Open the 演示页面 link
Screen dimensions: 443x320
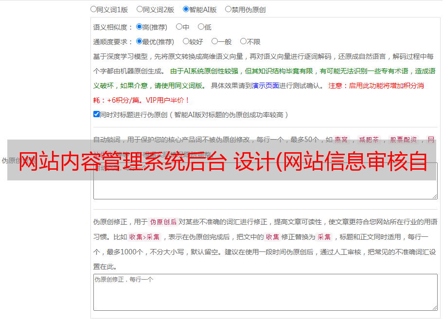coord(266,86)
